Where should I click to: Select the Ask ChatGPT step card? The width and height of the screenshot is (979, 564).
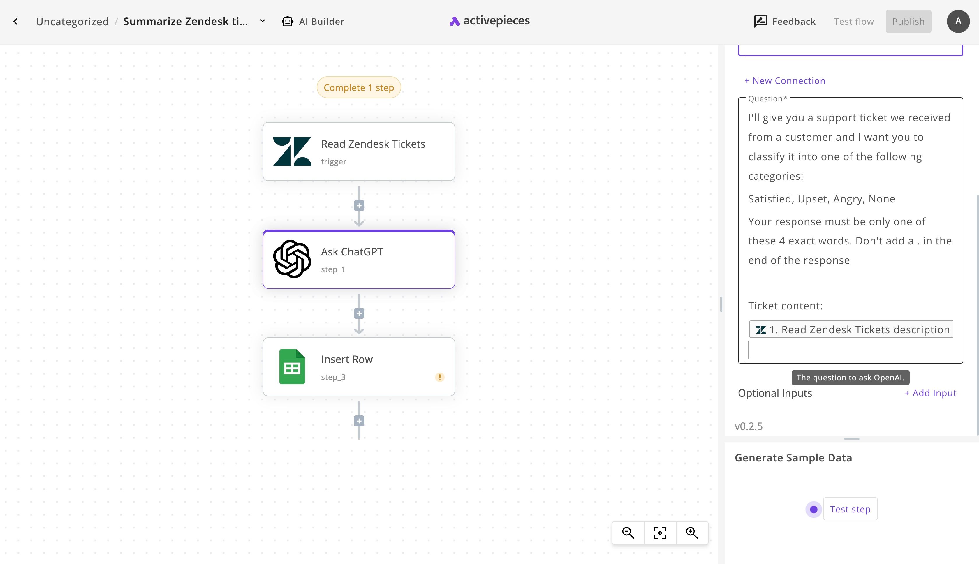click(359, 259)
